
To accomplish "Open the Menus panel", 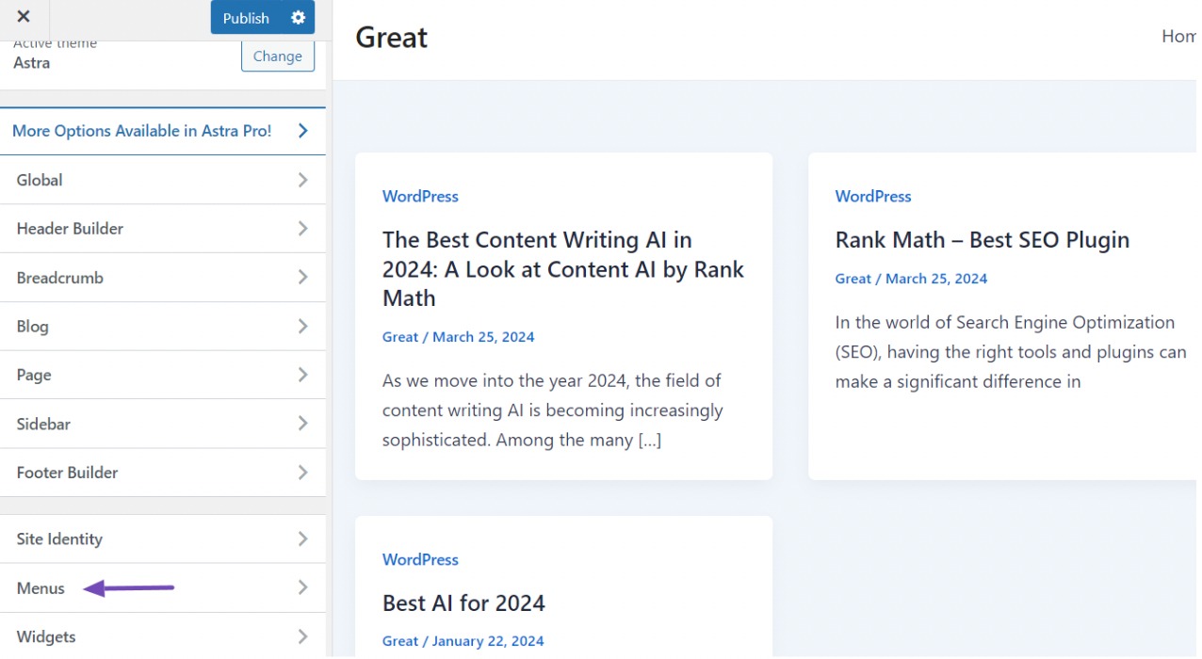I will tap(163, 588).
